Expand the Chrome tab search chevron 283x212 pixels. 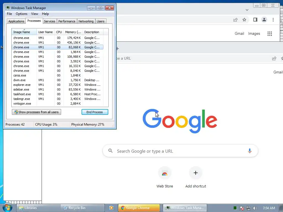(247, 10)
